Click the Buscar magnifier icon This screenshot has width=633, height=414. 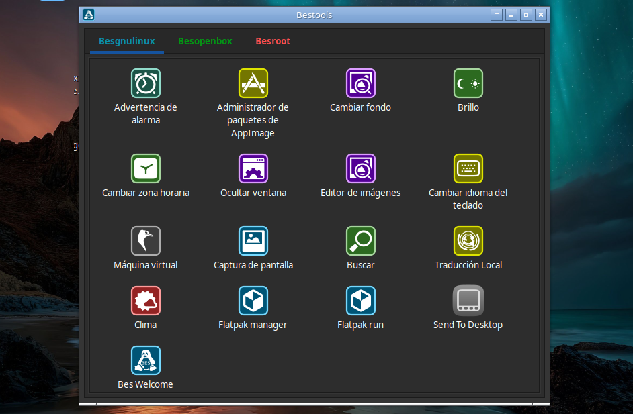point(360,241)
